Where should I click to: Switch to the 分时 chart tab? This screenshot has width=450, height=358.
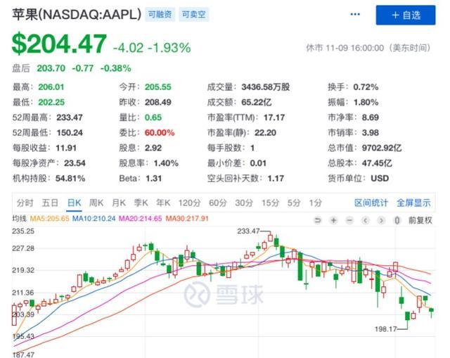[25, 203]
